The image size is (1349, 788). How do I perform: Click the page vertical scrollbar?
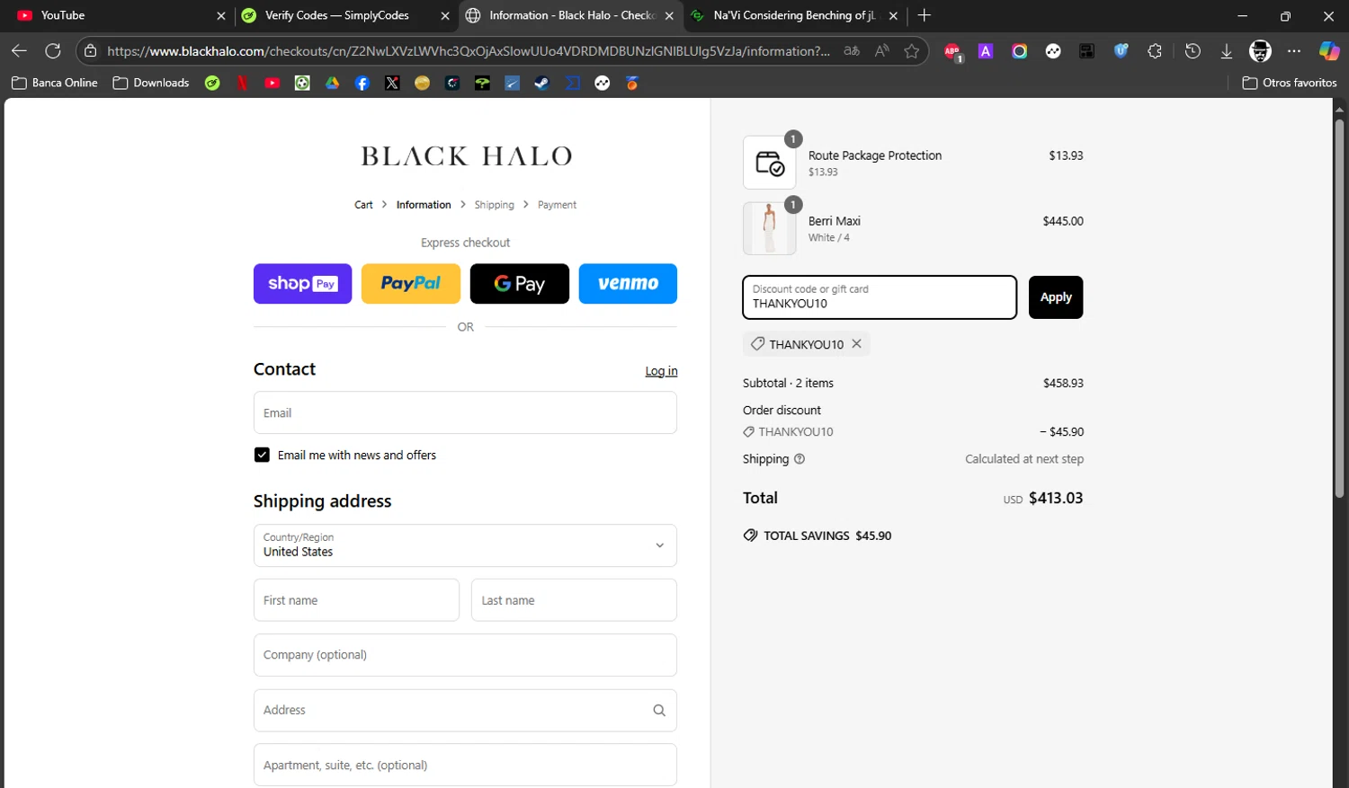[x=1339, y=308]
